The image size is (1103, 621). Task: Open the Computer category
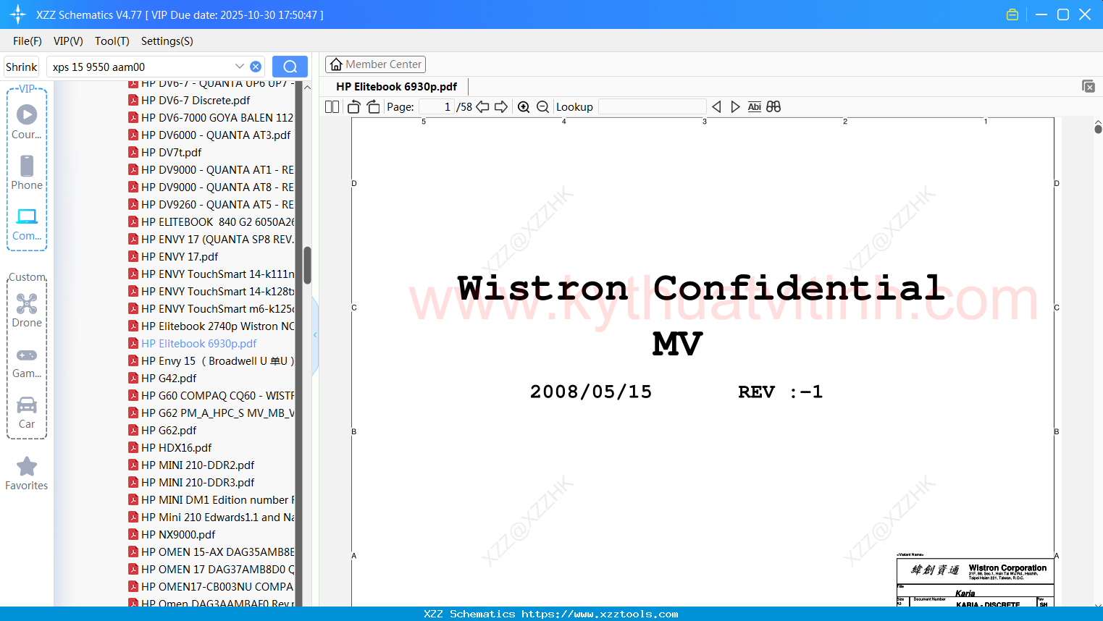coord(27,224)
